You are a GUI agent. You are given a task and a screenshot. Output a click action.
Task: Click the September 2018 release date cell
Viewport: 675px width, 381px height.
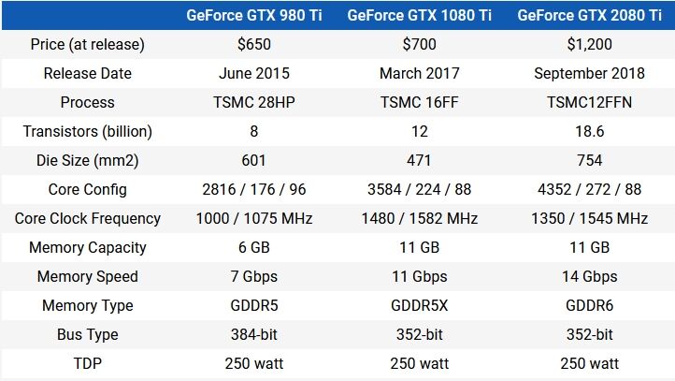coord(589,73)
